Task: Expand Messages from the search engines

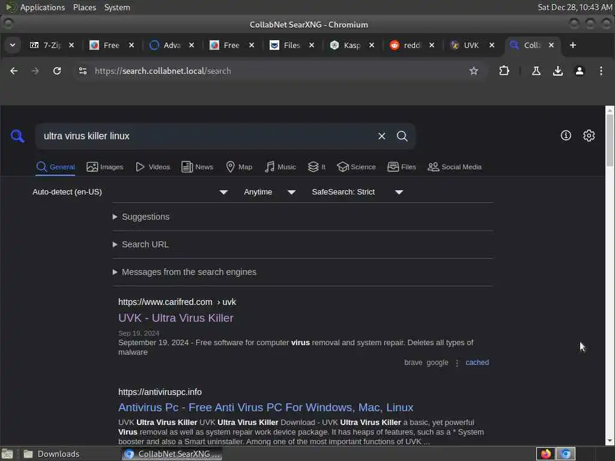Action: 184,272
